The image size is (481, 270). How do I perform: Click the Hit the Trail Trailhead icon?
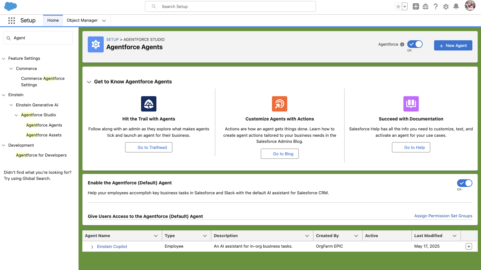149,104
